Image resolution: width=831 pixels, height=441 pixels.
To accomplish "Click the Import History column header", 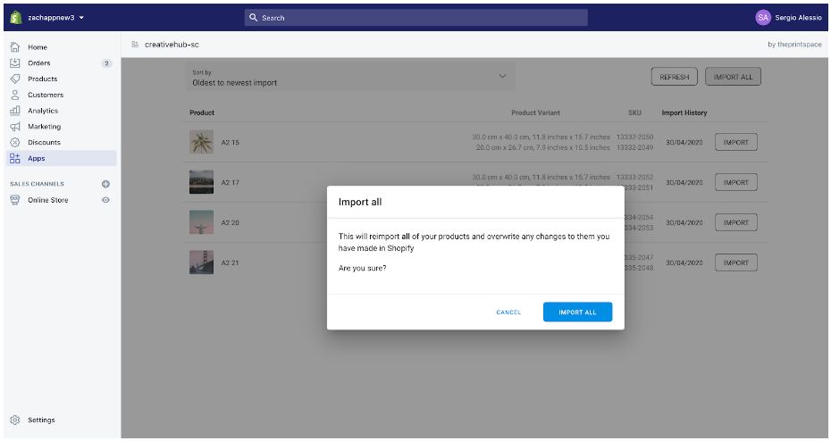I will (x=684, y=112).
